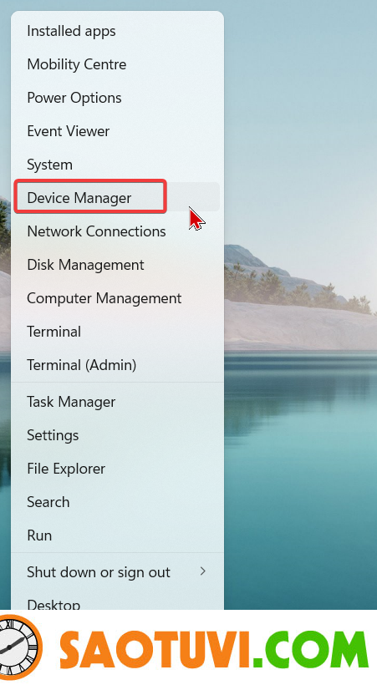The width and height of the screenshot is (377, 685).
Task: Open Terminal
Action: coord(117,332)
